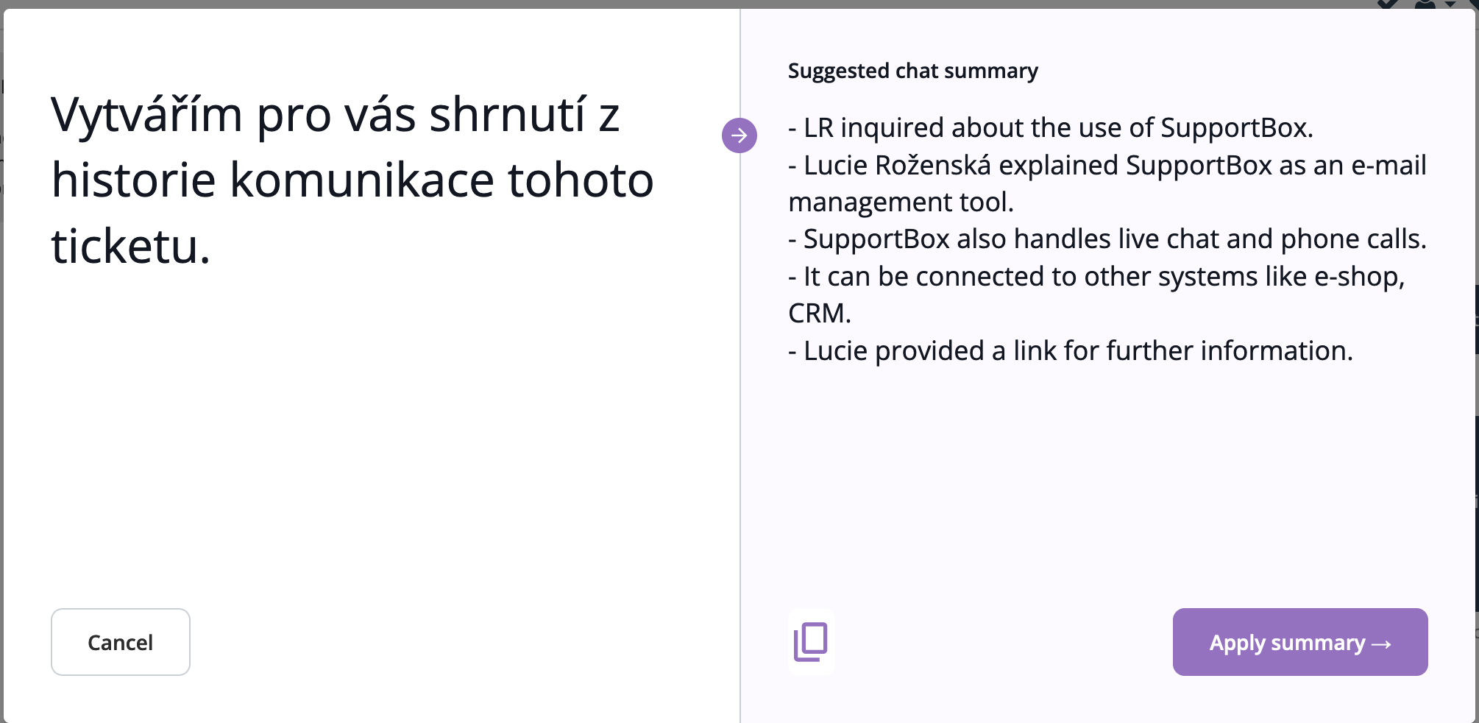The image size is (1479, 723).
Task: Click the purple arrow circle icon
Action: 739,135
